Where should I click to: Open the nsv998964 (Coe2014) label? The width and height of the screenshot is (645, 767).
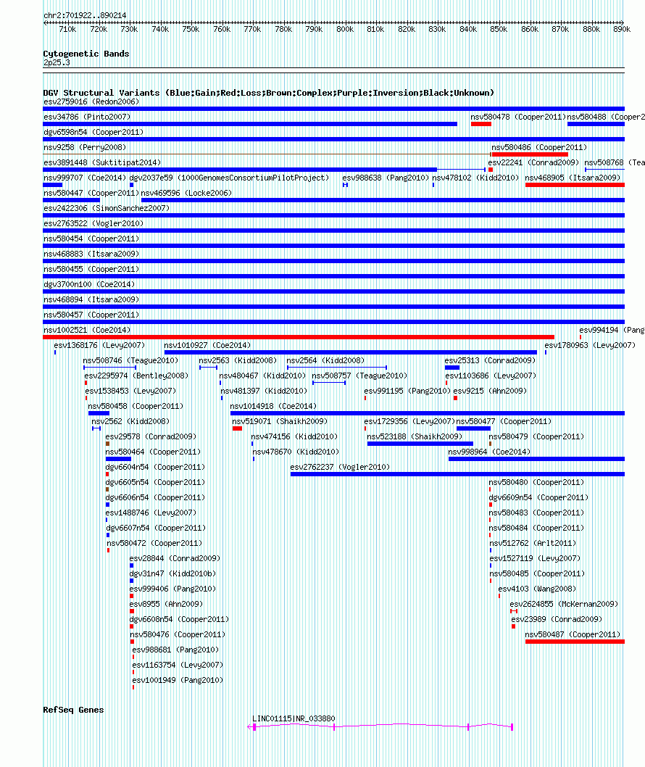[489, 451]
